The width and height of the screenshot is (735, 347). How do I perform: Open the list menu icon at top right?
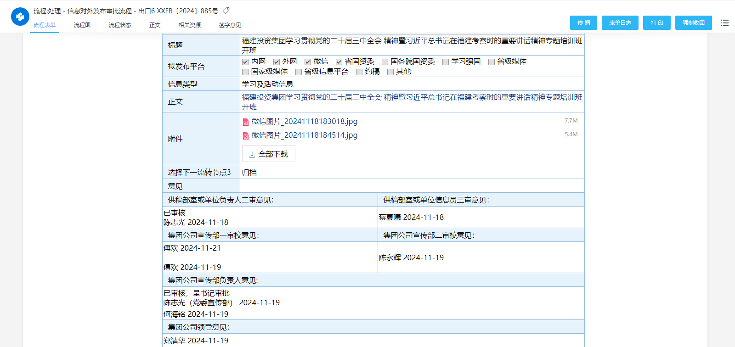[725, 23]
